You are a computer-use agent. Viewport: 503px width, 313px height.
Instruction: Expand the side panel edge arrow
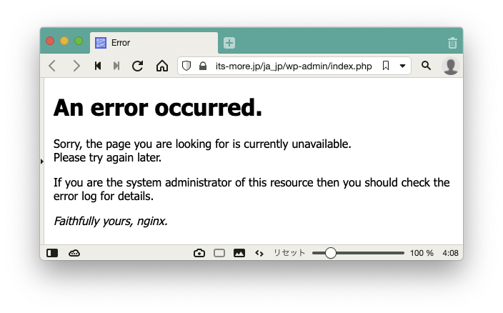coord(42,162)
